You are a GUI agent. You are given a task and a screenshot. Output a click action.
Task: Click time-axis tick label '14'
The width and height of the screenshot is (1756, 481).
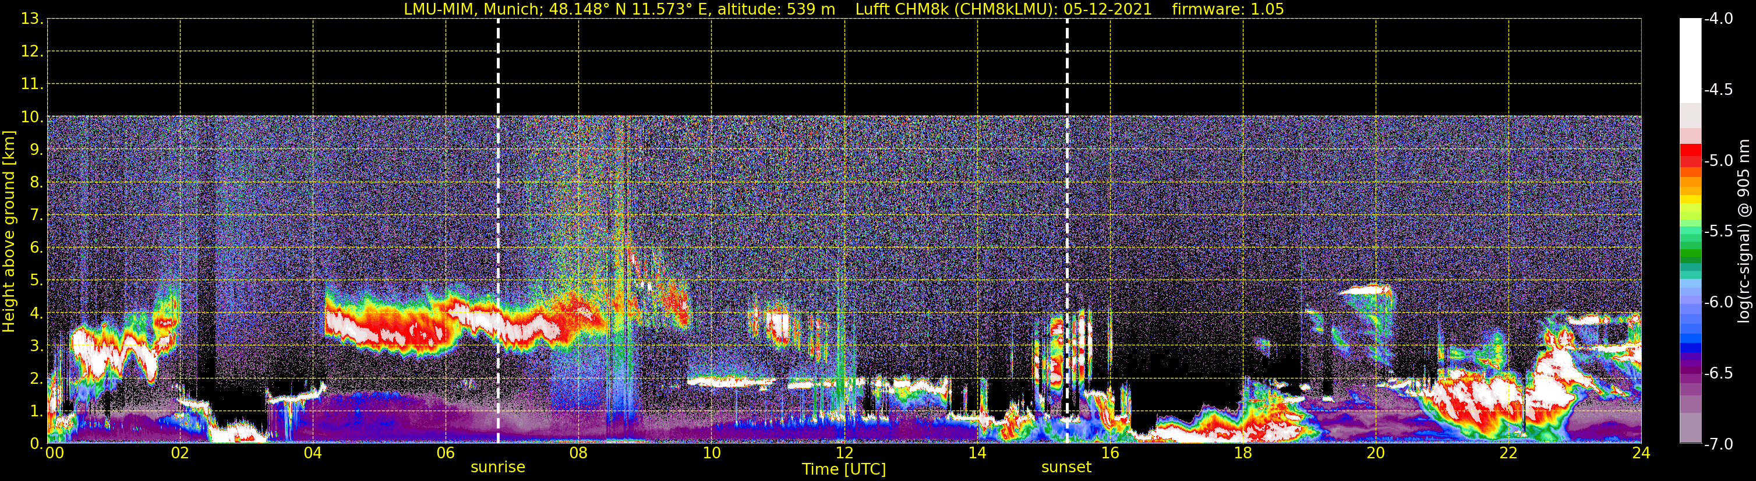(x=977, y=454)
